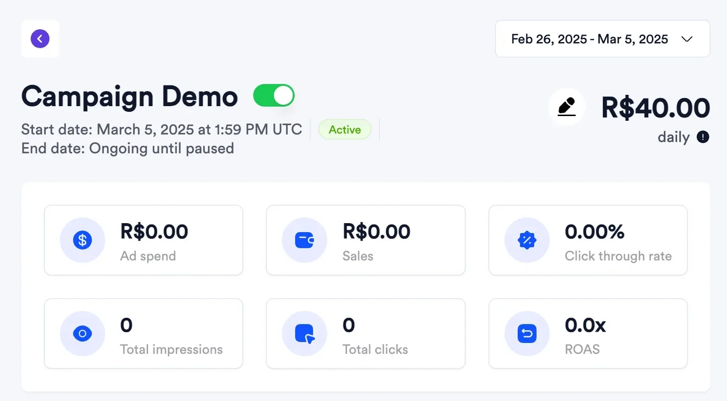727x401 pixels.
Task: Click the Total impressions eye icon
Action: (82, 334)
